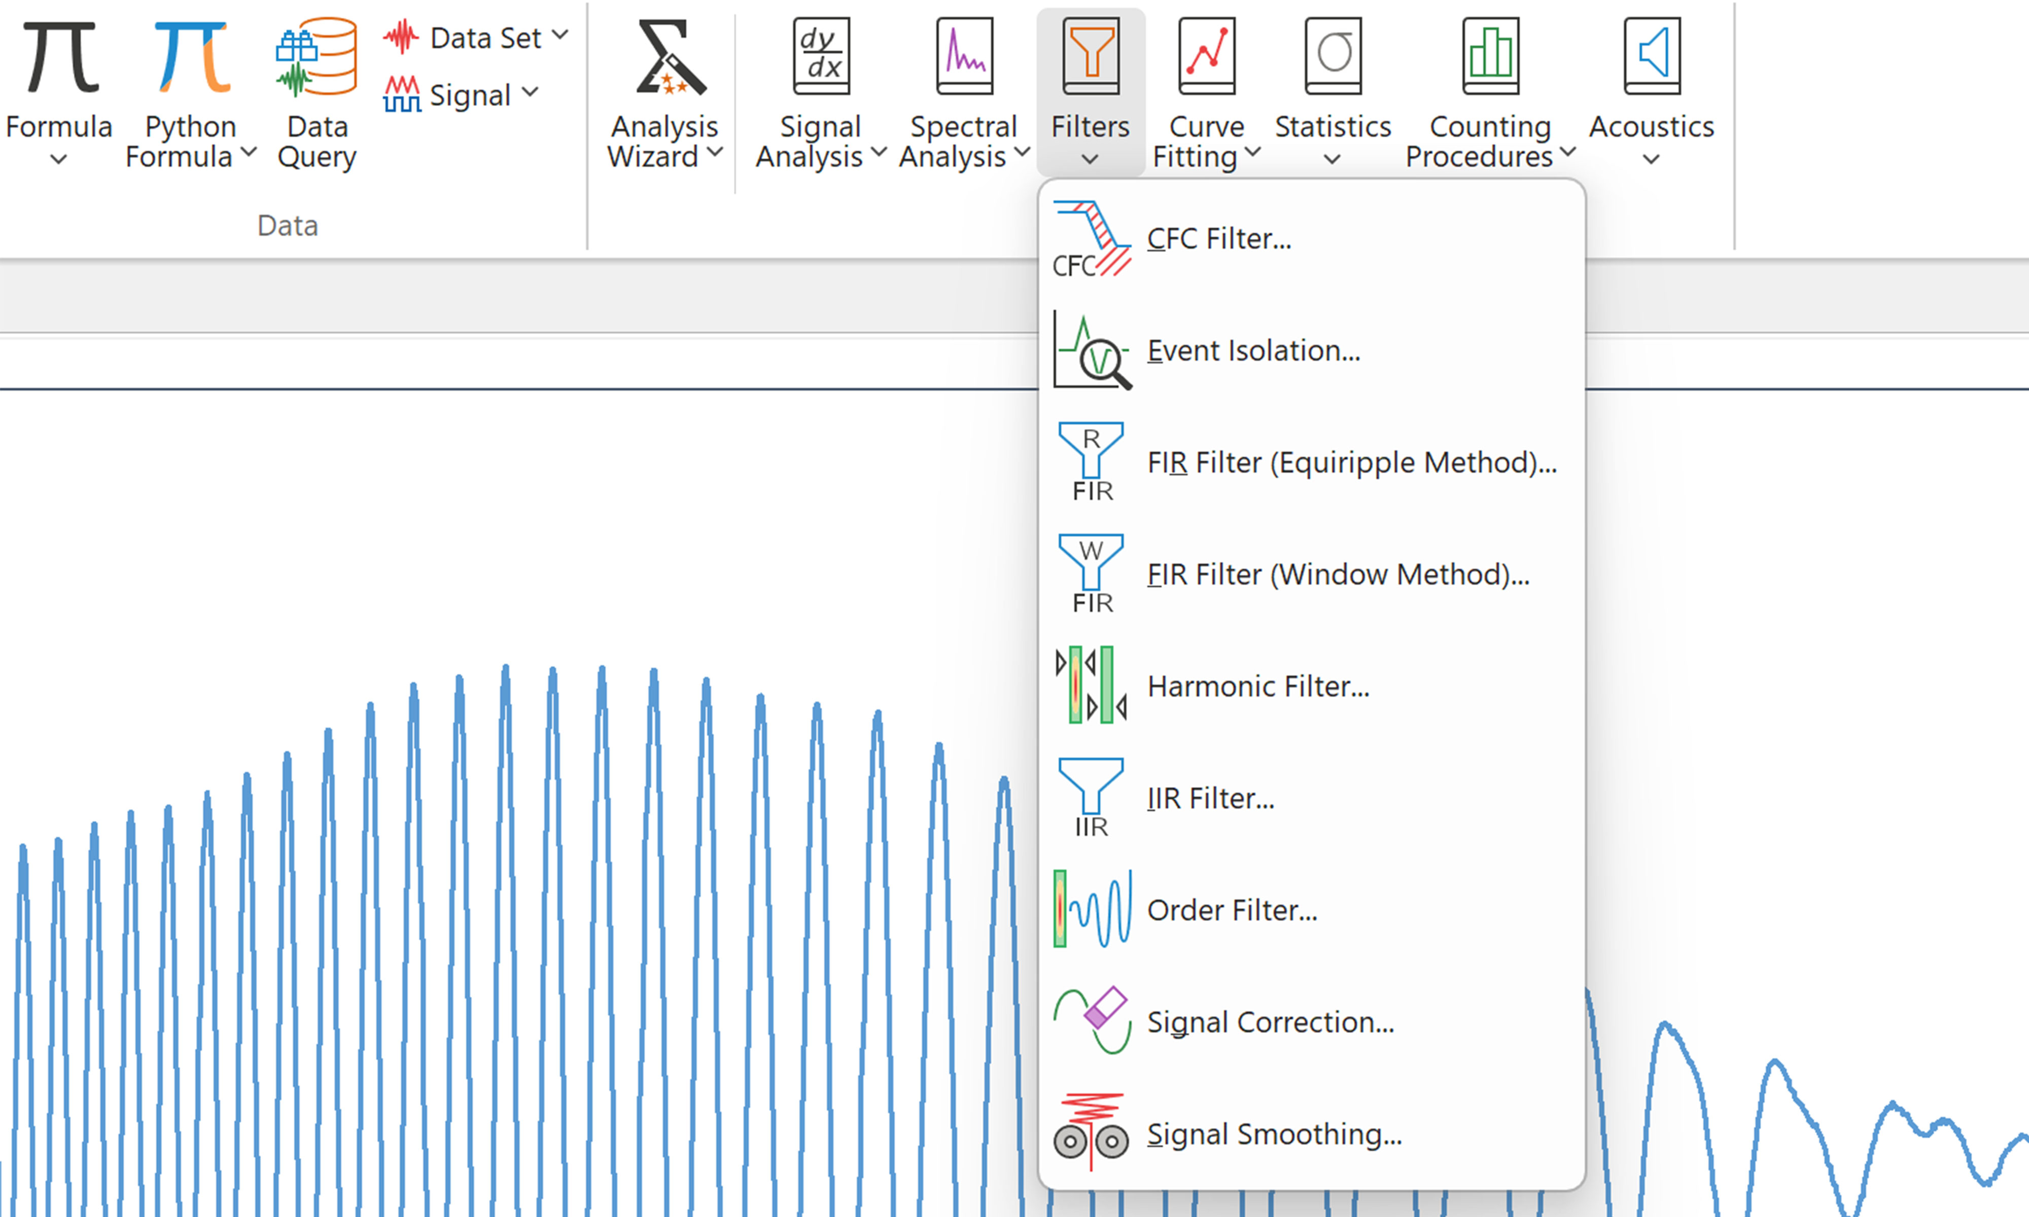
Task: Choose CFC Filter... from the menu
Action: 1311,239
